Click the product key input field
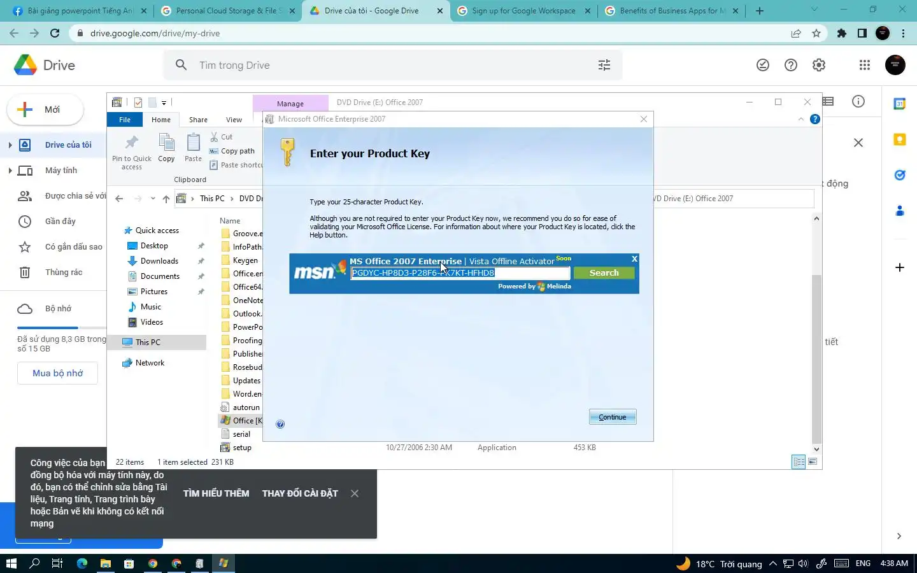 point(460,273)
